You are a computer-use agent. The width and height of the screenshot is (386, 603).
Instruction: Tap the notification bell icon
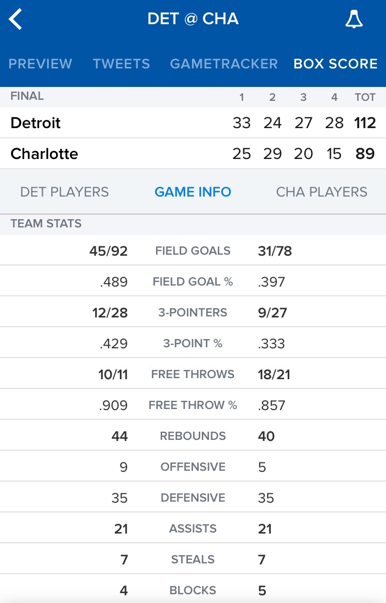click(x=354, y=19)
